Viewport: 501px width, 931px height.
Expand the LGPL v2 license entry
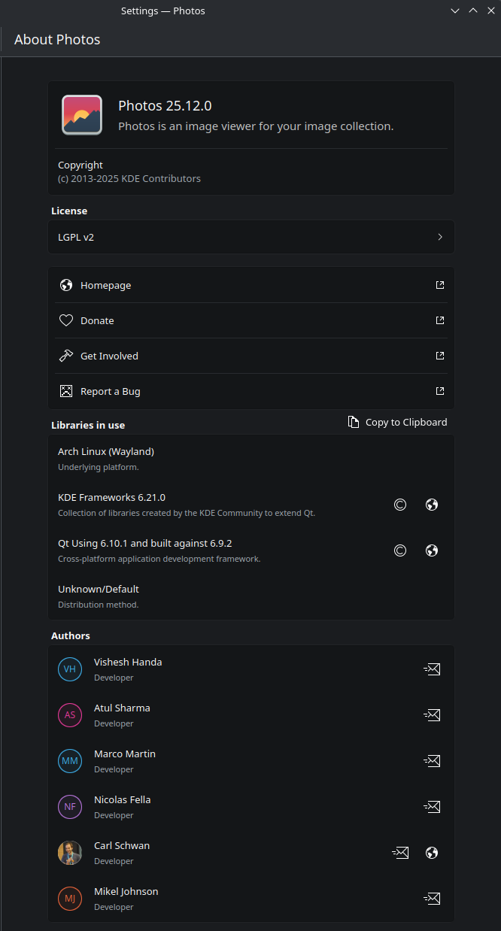tap(251, 237)
